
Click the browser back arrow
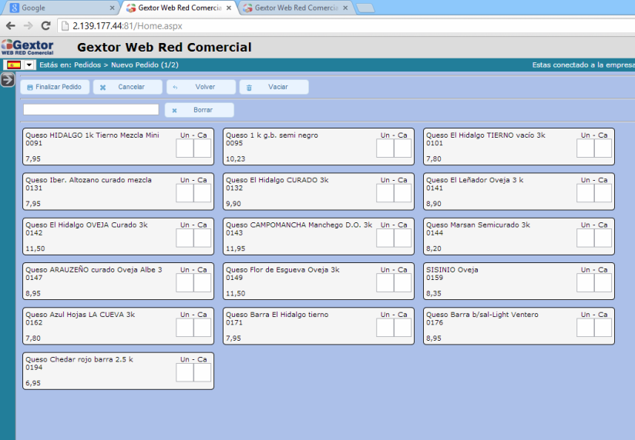[10, 25]
